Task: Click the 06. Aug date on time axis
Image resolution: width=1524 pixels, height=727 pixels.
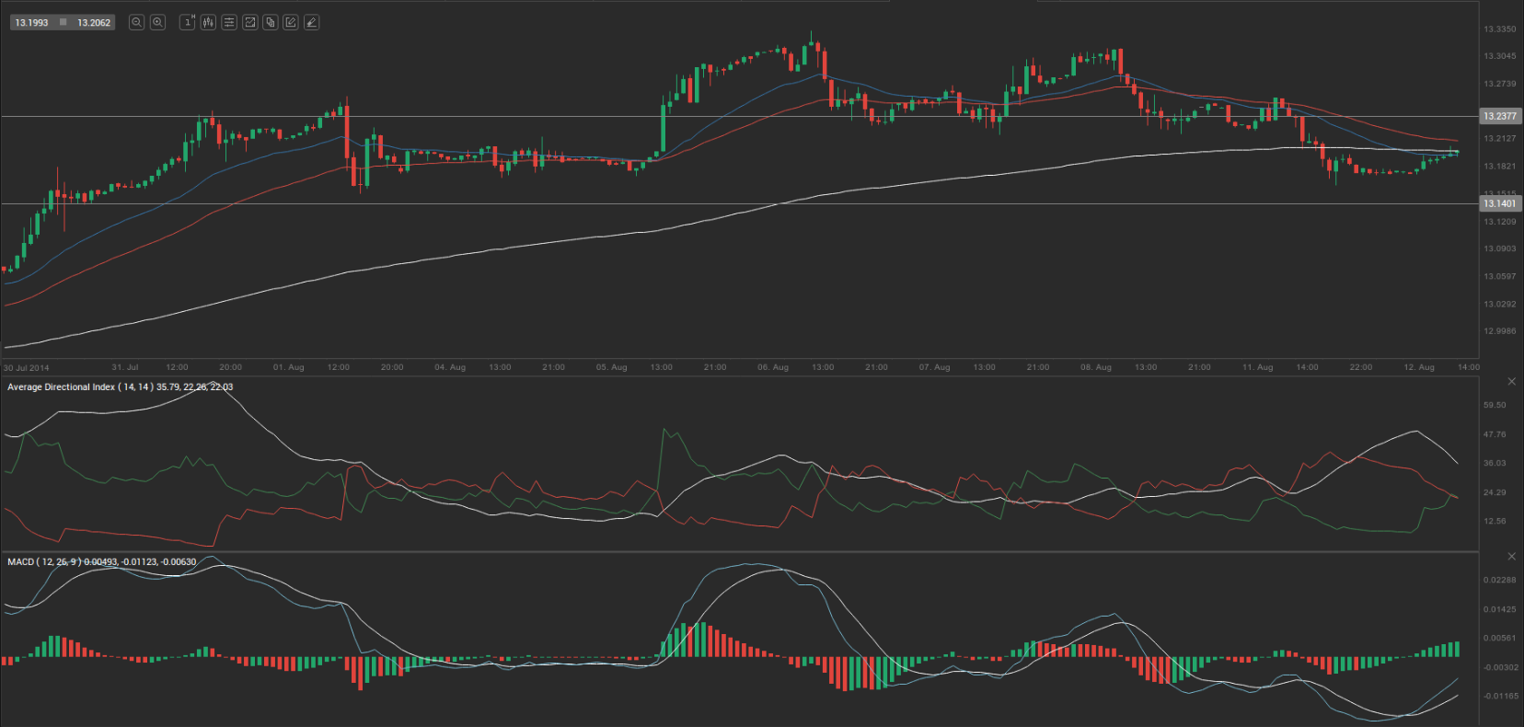Action: 772,367
